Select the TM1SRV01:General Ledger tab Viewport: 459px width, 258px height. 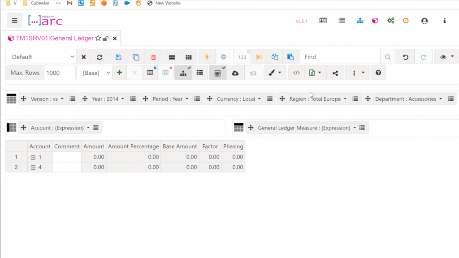point(54,39)
